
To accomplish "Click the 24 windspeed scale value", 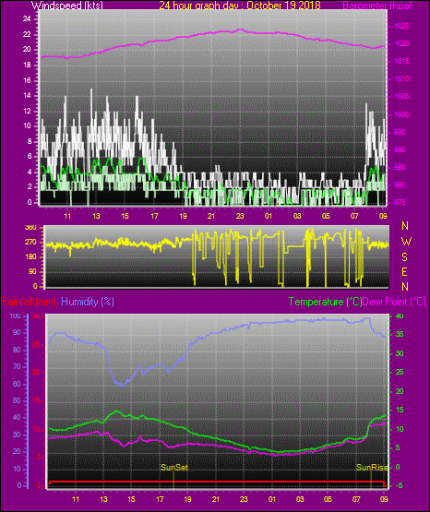I will click(x=27, y=19).
